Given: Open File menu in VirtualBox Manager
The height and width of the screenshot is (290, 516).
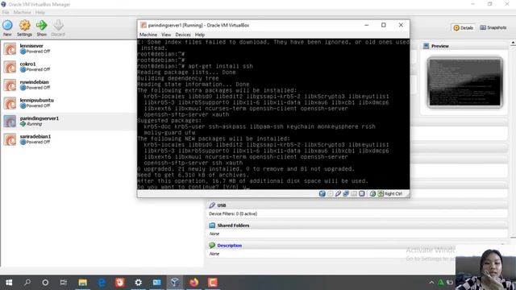Looking at the screenshot, I should [6, 13].
